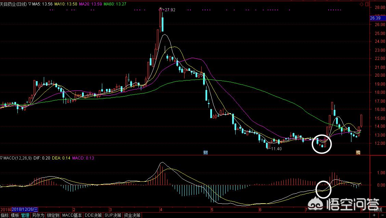The height and width of the screenshot is (218, 386).
Task: Open the 日线 period selector
Action: 377,209
